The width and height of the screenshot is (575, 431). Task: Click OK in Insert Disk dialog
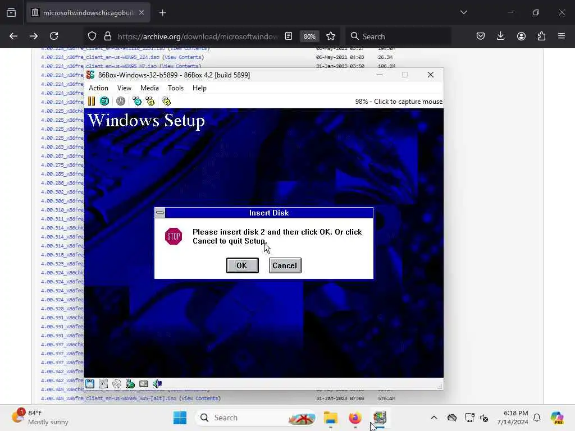click(242, 265)
